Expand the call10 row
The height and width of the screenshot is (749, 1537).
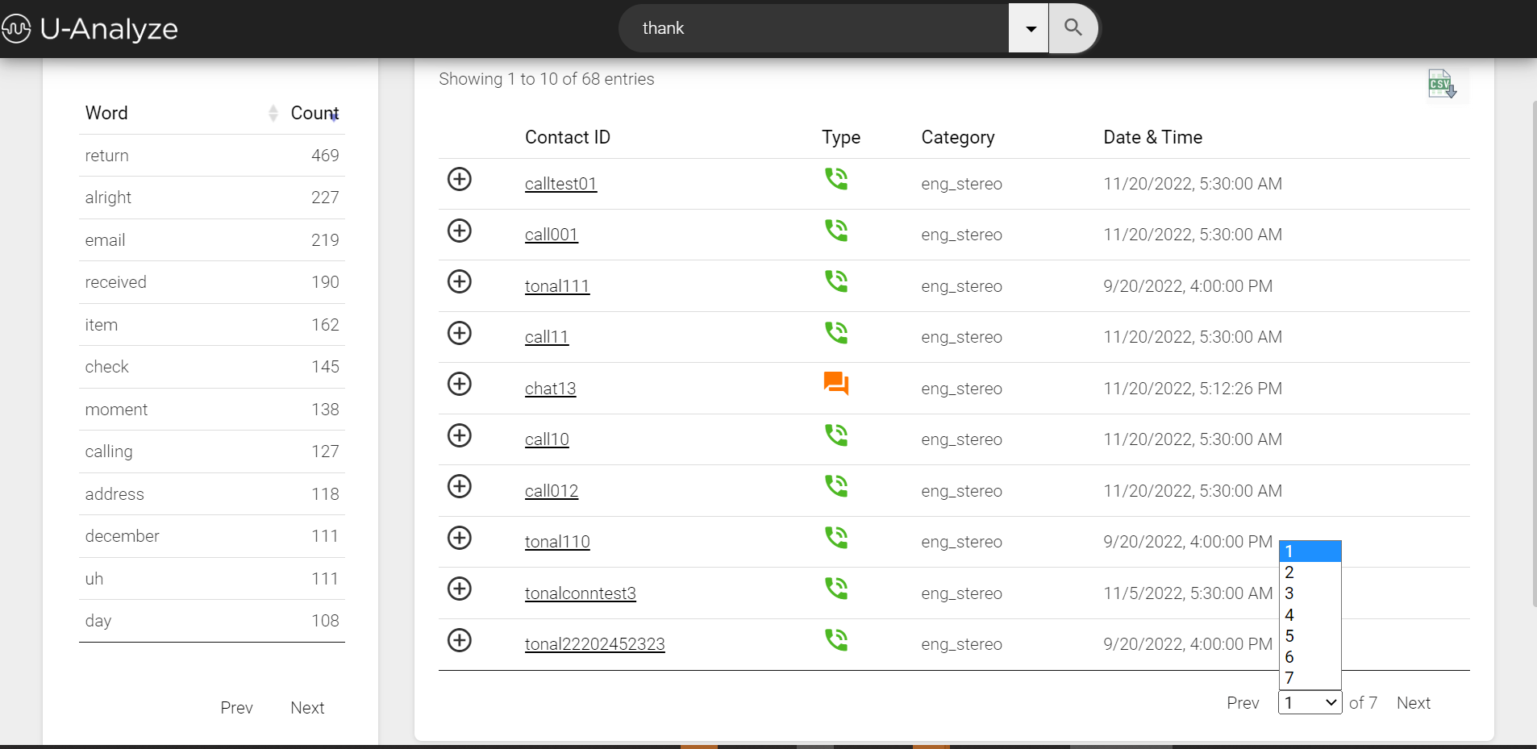pyautogui.click(x=460, y=435)
